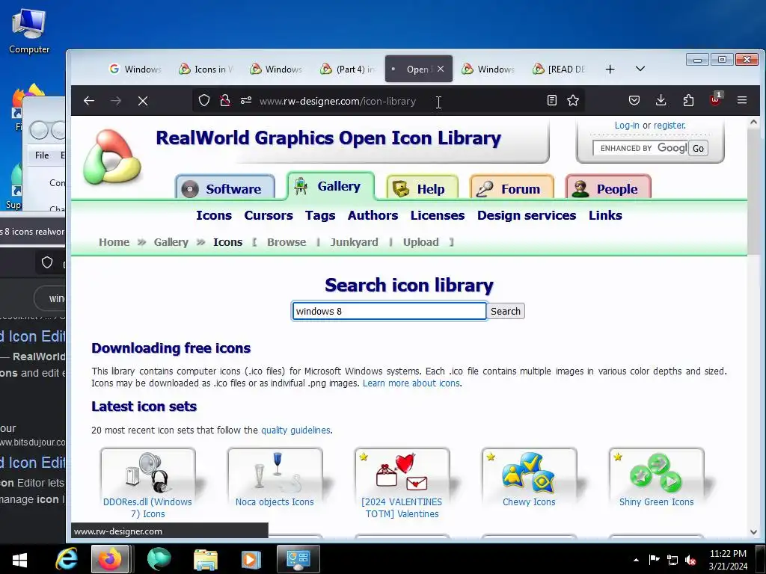The image size is (766, 574).
Task: Open the Shiny Green Icons set
Action: [656, 478]
